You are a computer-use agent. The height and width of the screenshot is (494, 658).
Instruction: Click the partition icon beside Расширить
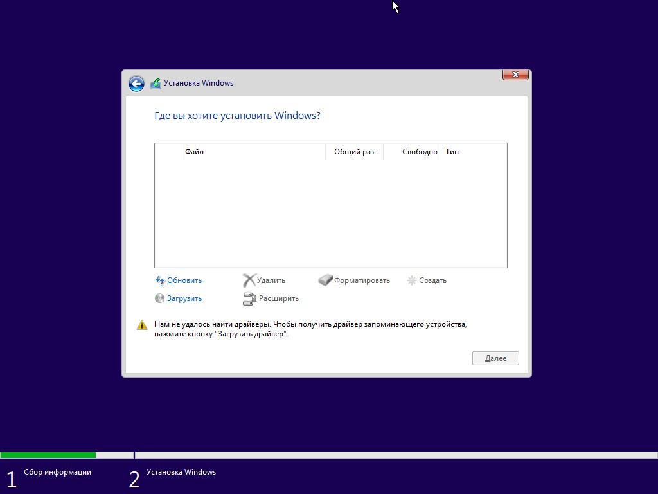pos(249,298)
